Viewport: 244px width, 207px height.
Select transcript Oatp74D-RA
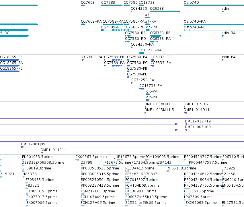point(195,22)
